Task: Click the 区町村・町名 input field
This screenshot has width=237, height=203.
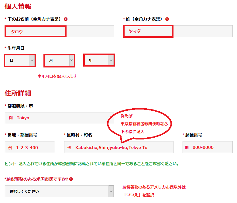Action: tap(118, 147)
